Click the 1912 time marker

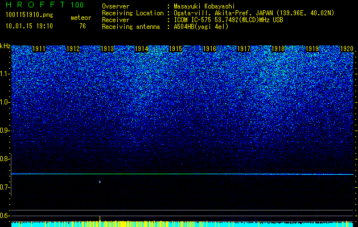click(73, 49)
